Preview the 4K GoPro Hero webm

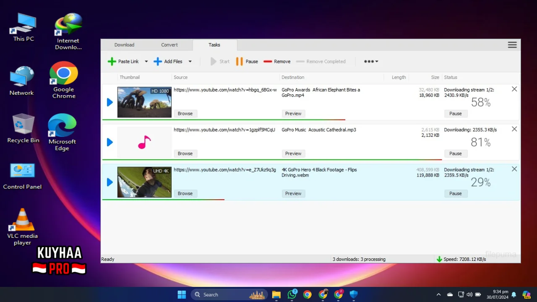tap(293, 193)
